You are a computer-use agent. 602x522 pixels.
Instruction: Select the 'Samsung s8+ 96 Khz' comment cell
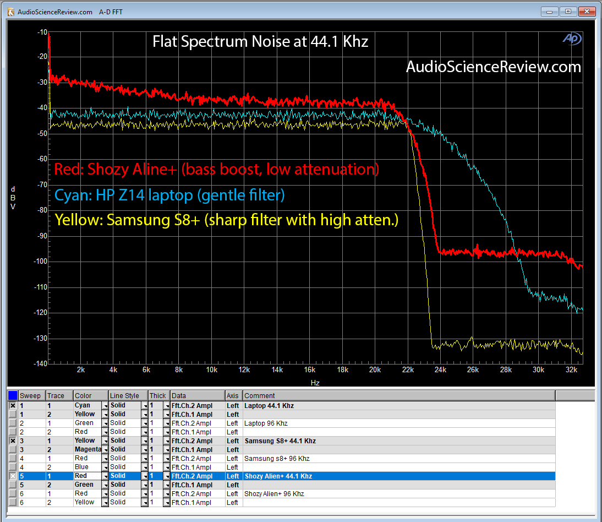click(x=399, y=459)
